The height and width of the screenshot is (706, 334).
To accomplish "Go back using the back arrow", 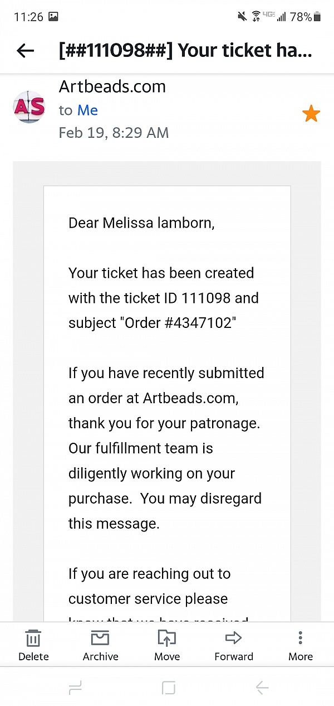I will (x=25, y=50).
